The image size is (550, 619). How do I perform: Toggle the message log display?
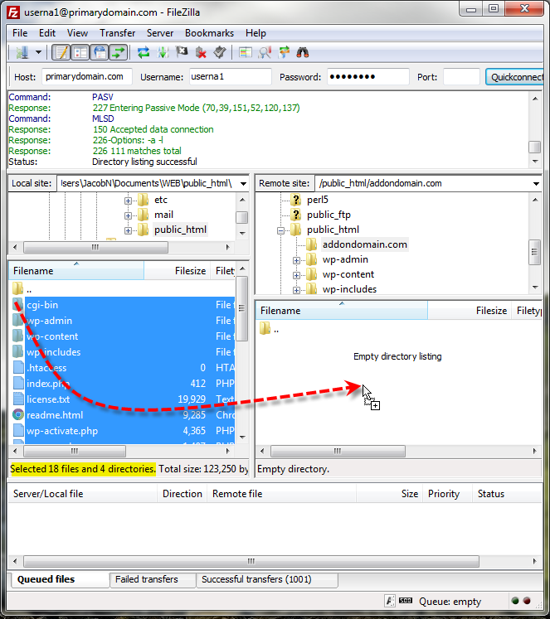tap(61, 52)
